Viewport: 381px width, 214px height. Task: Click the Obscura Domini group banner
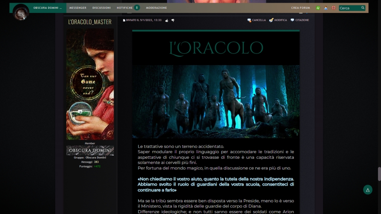pyautogui.click(x=90, y=150)
